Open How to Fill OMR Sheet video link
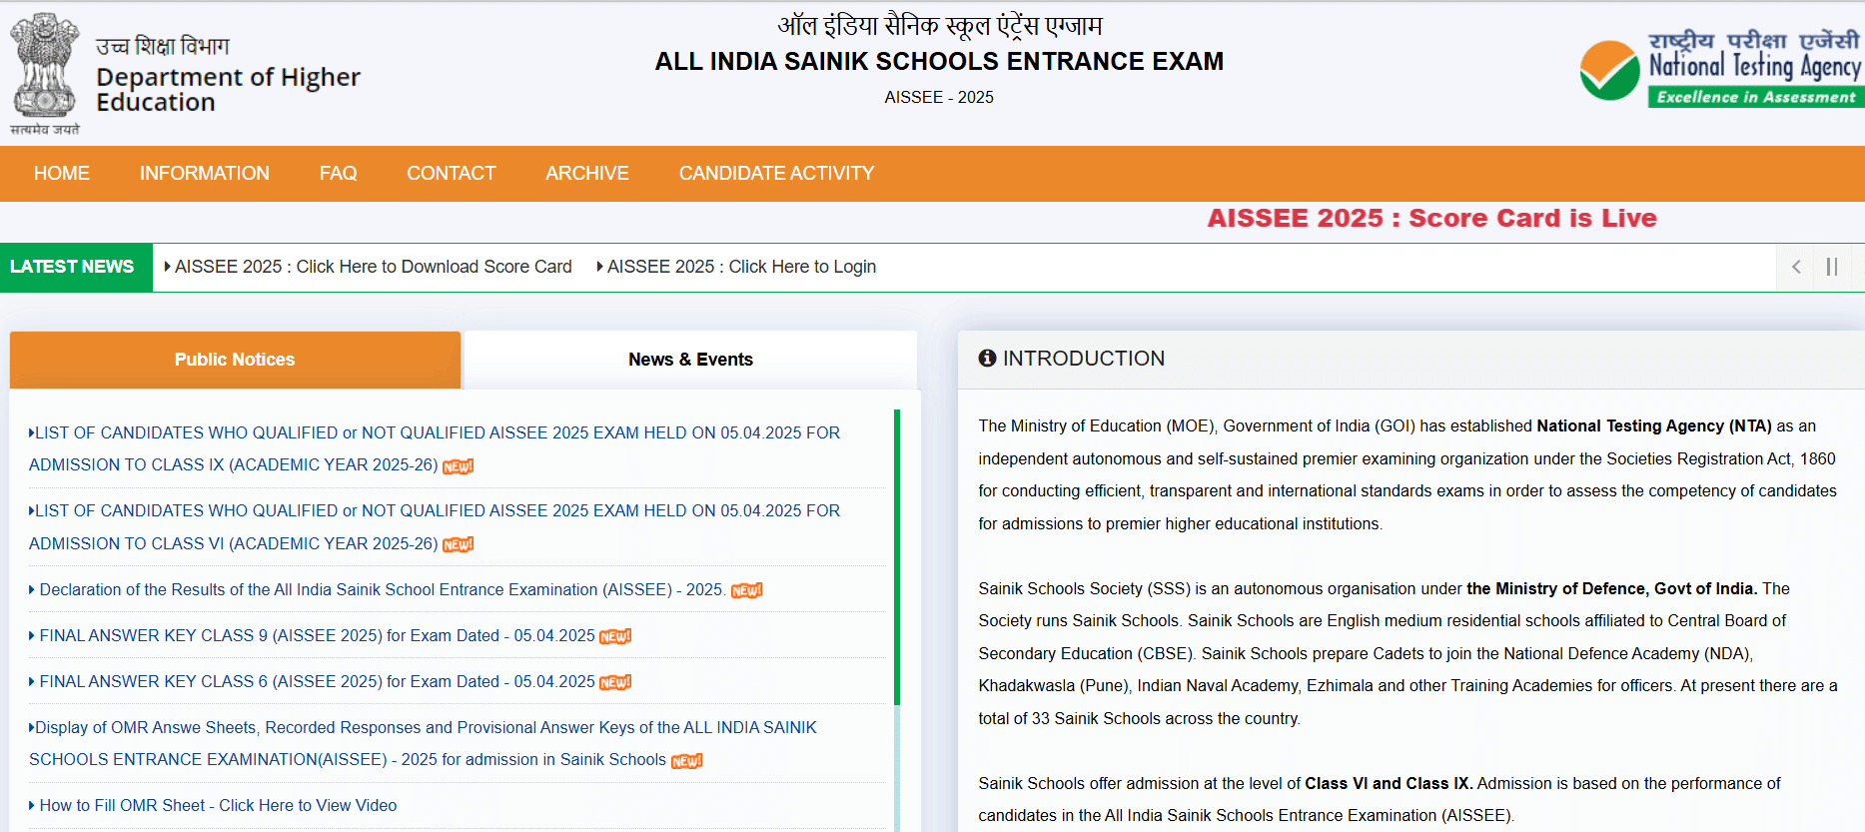 click(x=218, y=806)
